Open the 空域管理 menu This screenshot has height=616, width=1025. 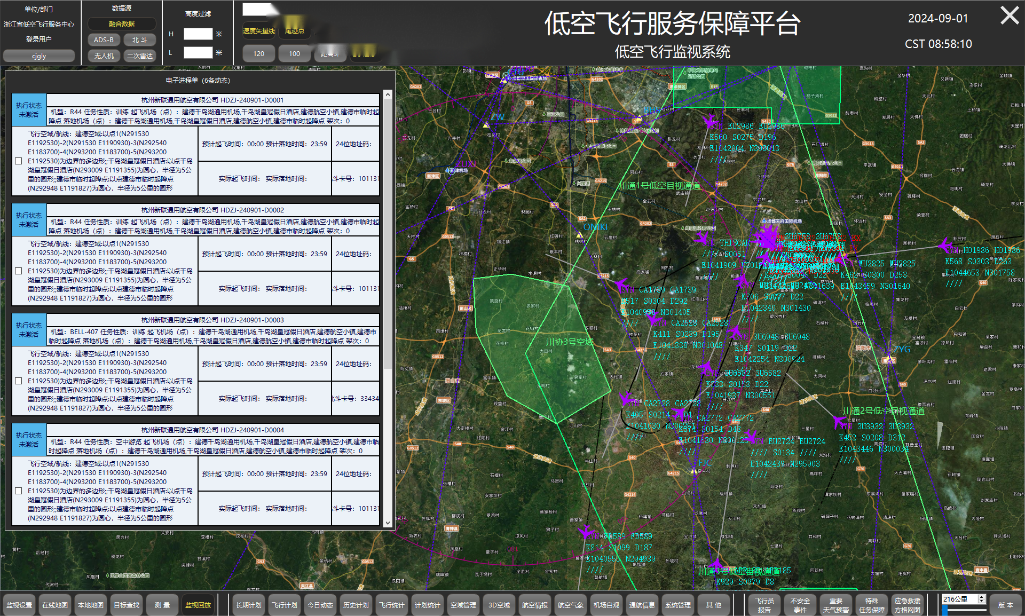(463, 605)
